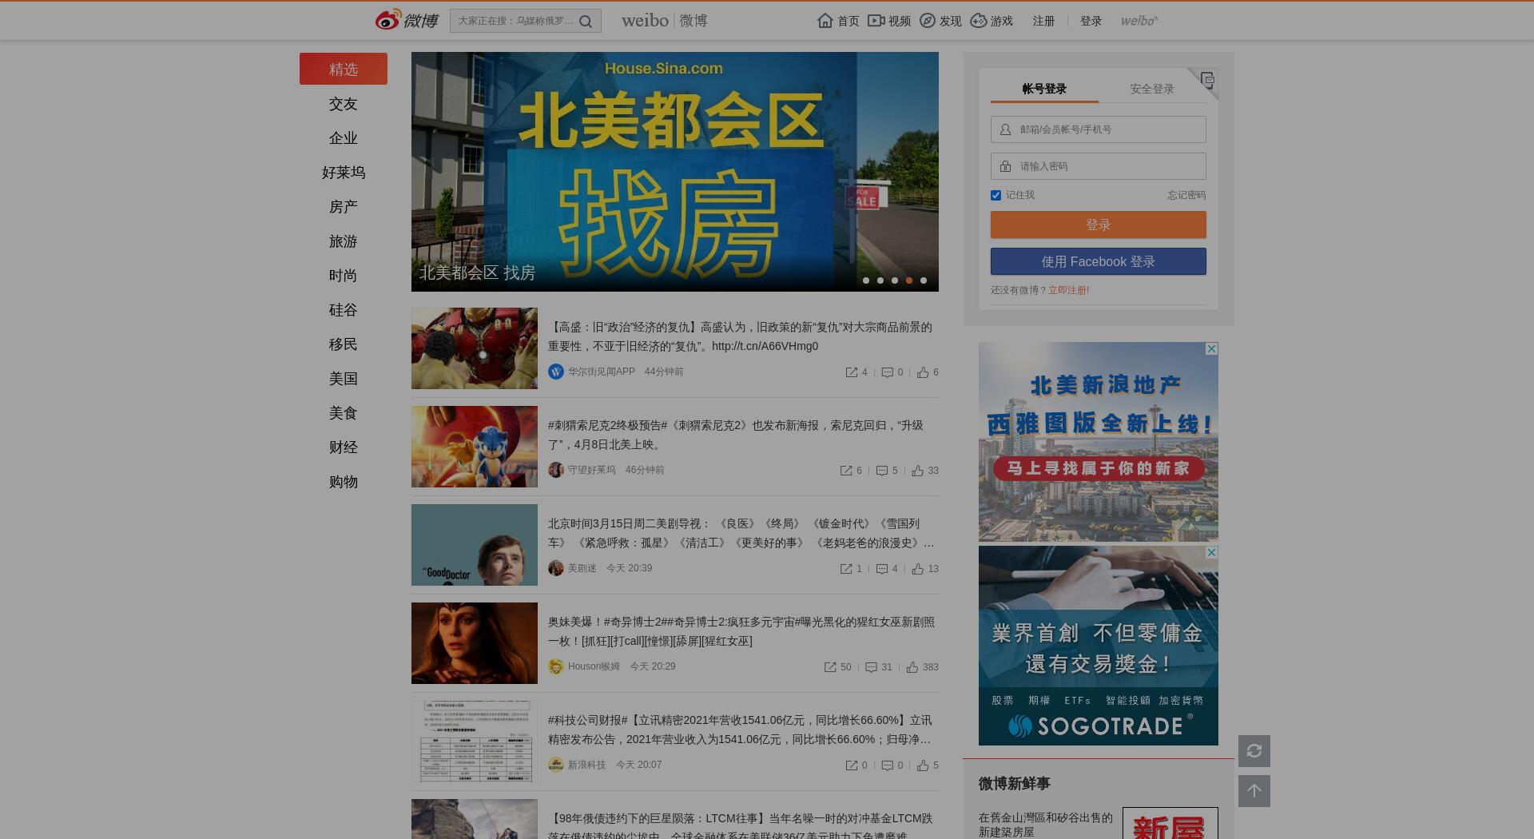
Task: Switch to QR code login corner icon
Action: (1207, 79)
